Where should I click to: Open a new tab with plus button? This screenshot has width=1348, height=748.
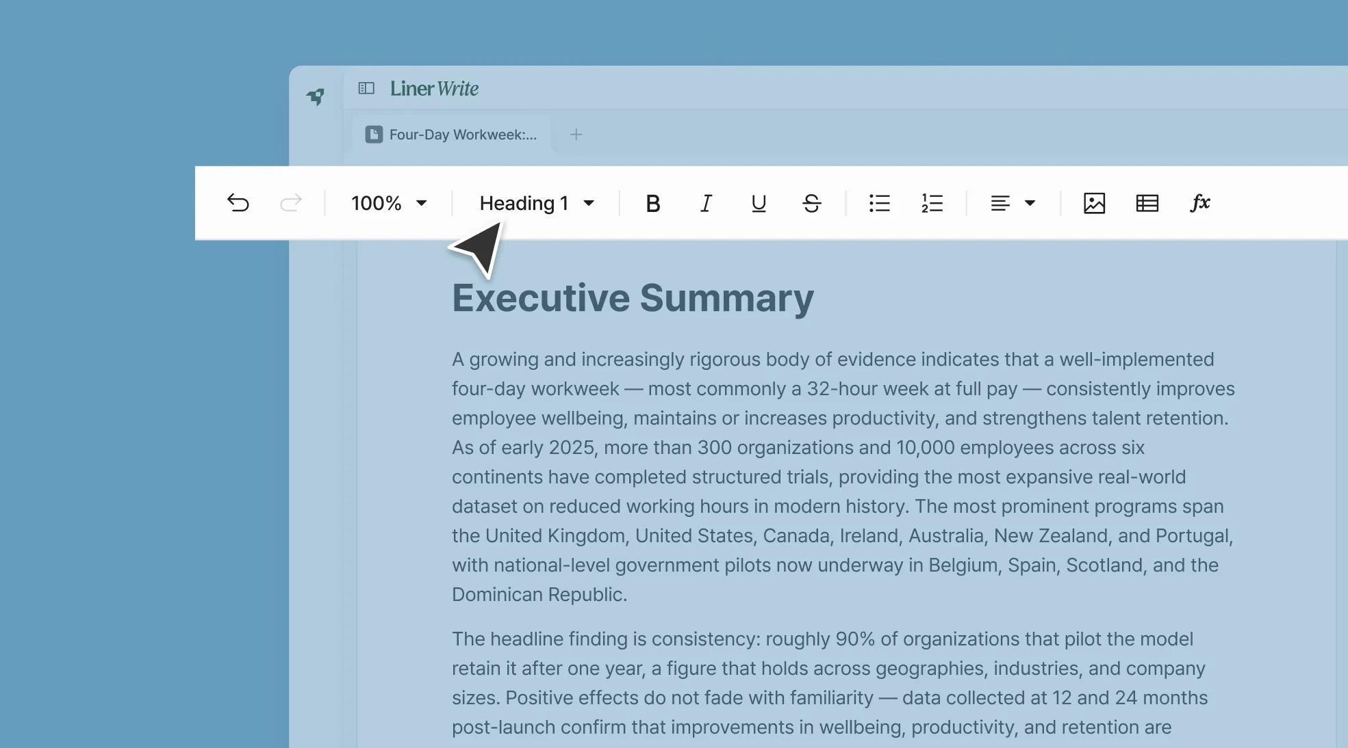tap(576, 135)
